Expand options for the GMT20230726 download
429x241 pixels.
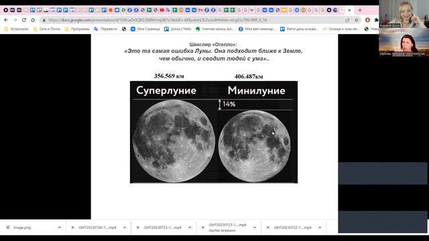(125, 228)
